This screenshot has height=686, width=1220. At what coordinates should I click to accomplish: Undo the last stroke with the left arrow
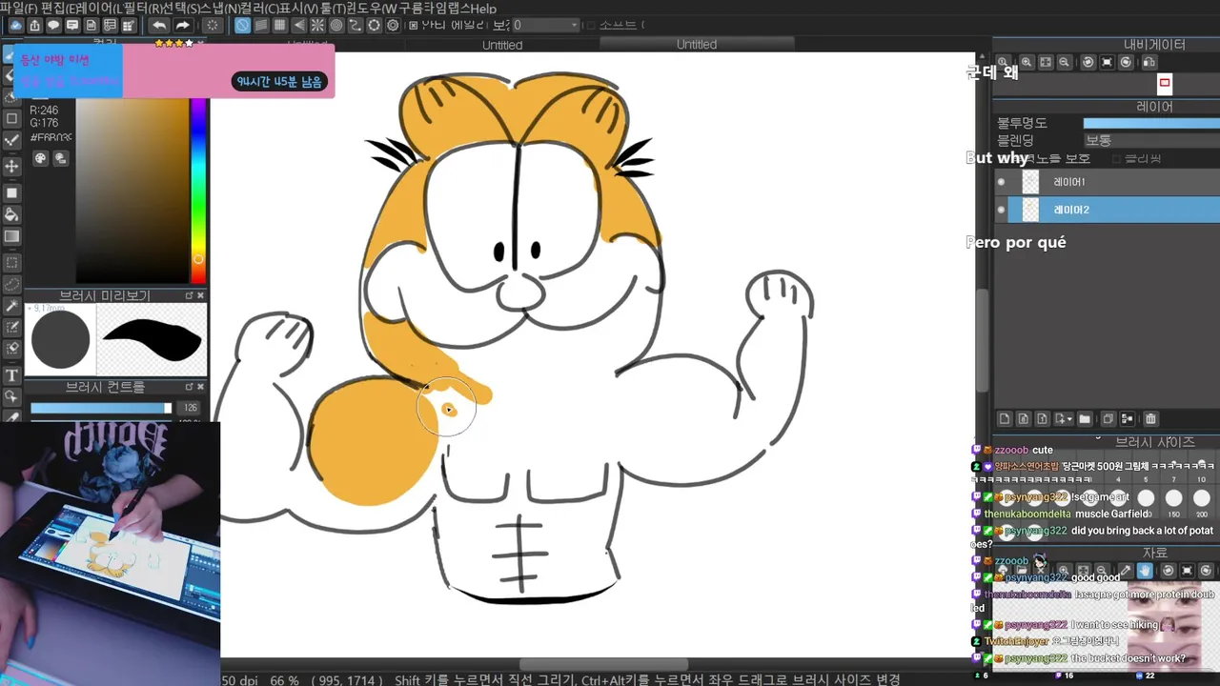158,26
